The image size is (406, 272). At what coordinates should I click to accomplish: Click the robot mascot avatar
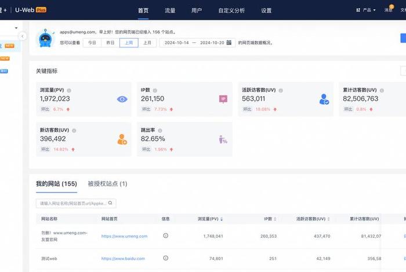click(46, 38)
